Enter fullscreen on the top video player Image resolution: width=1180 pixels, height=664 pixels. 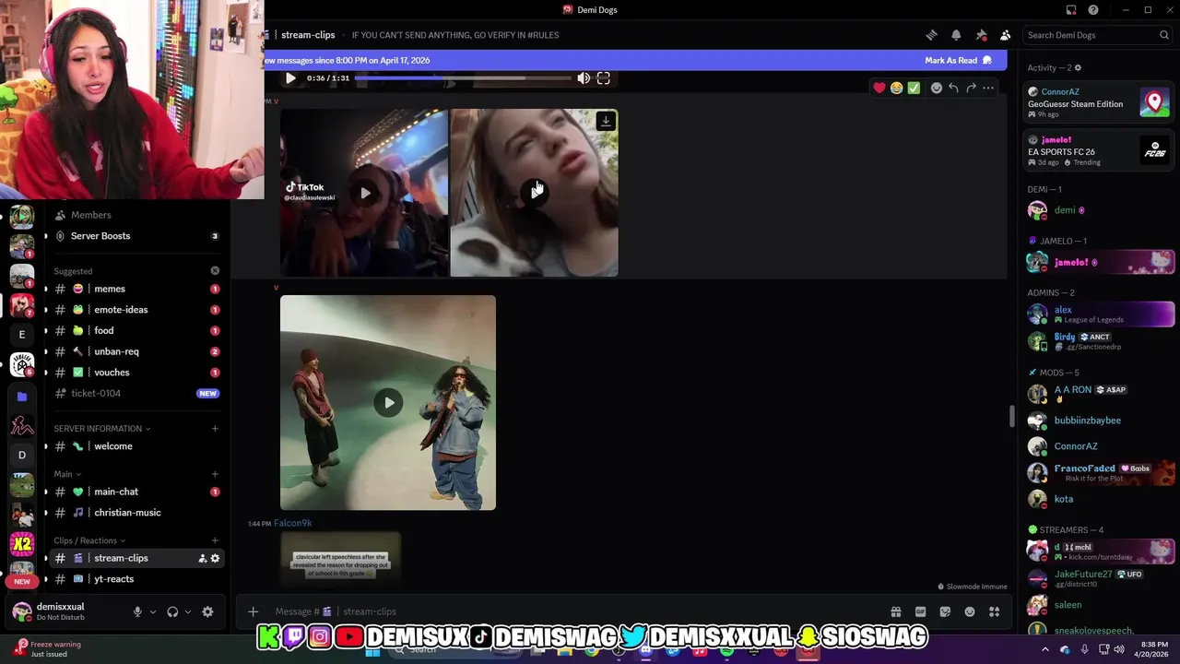point(603,78)
